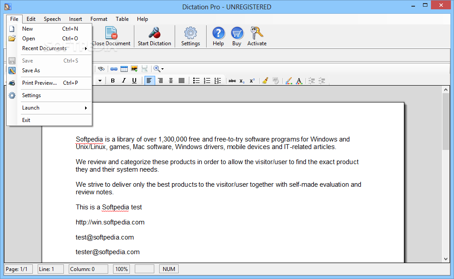
Task: Click the vertical scrollbar thumb
Action: tap(446, 122)
